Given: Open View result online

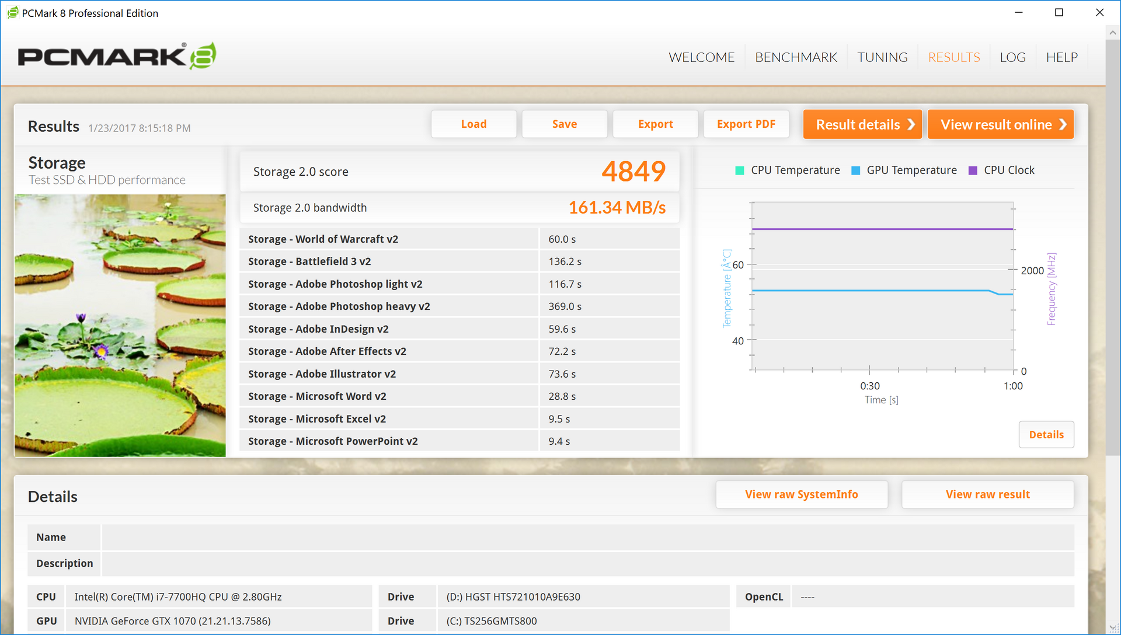Looking at the screenshot, I should (x=1000, y=124).
